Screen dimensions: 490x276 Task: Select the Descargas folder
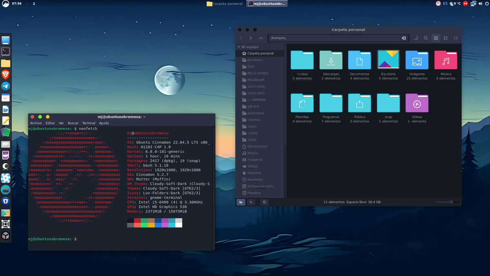pos(331,65)
